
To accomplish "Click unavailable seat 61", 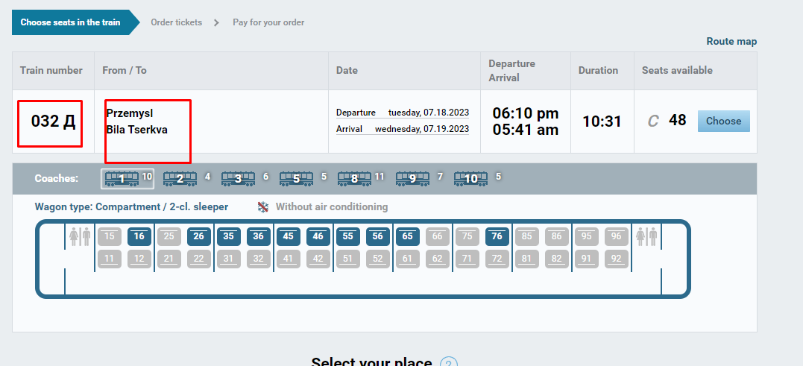I will (x=408, y=259).
